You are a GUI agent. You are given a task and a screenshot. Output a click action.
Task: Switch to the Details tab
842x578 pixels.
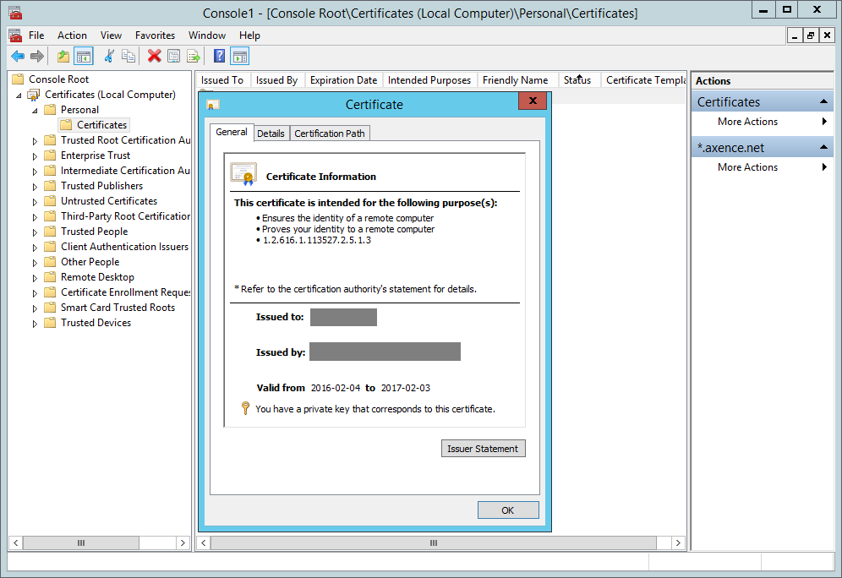[271, 134]
